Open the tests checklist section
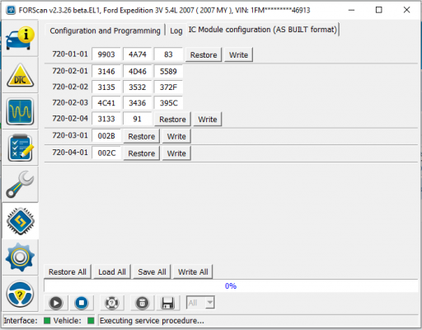 20,148
